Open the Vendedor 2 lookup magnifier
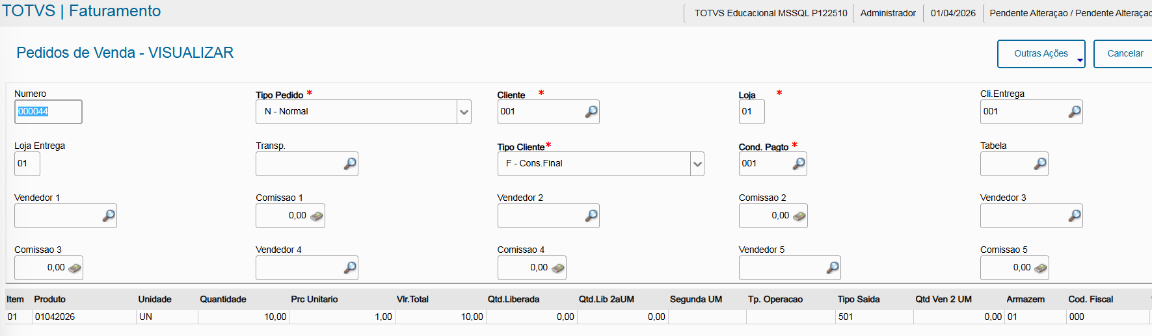Screen dimensions: 1152x336 tap(591, 216)
